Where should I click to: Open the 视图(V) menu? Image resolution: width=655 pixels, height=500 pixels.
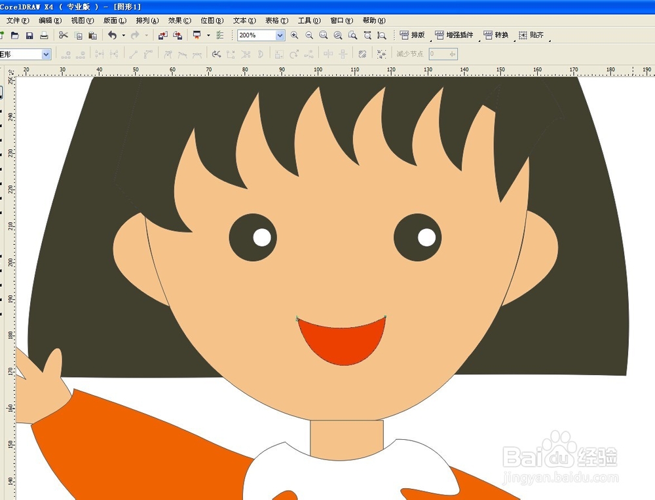[x=83, y=20]
